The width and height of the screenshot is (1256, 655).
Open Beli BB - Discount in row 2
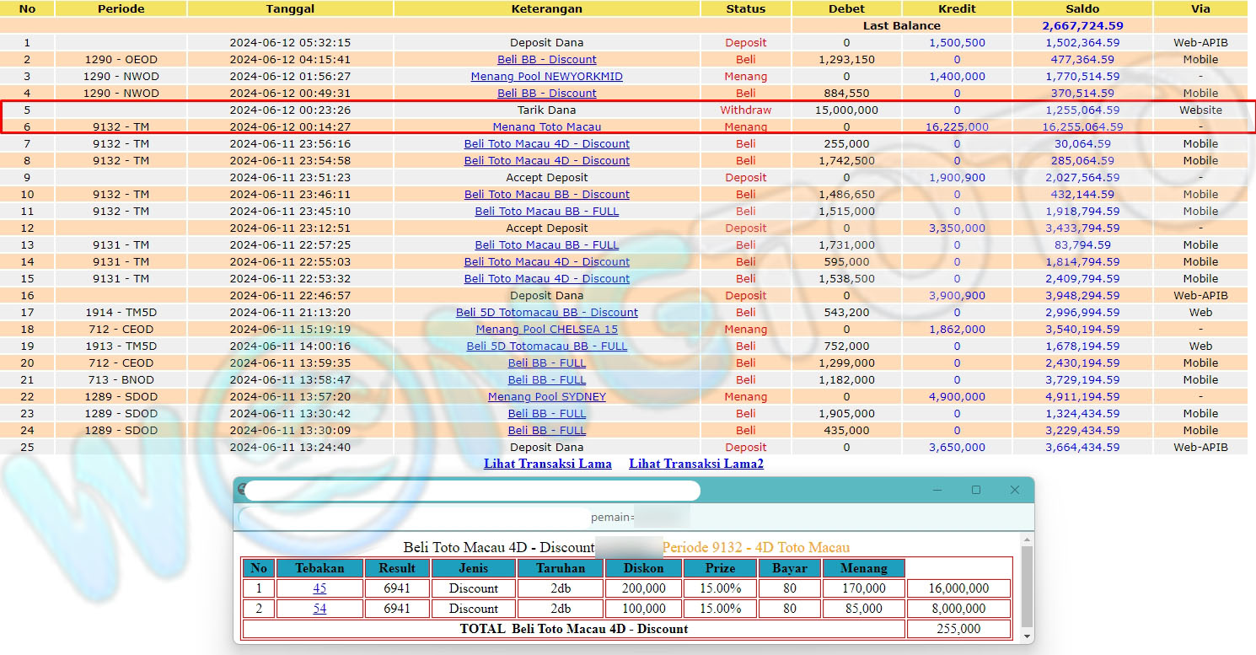pyautogui.click(x=546, y=60)
